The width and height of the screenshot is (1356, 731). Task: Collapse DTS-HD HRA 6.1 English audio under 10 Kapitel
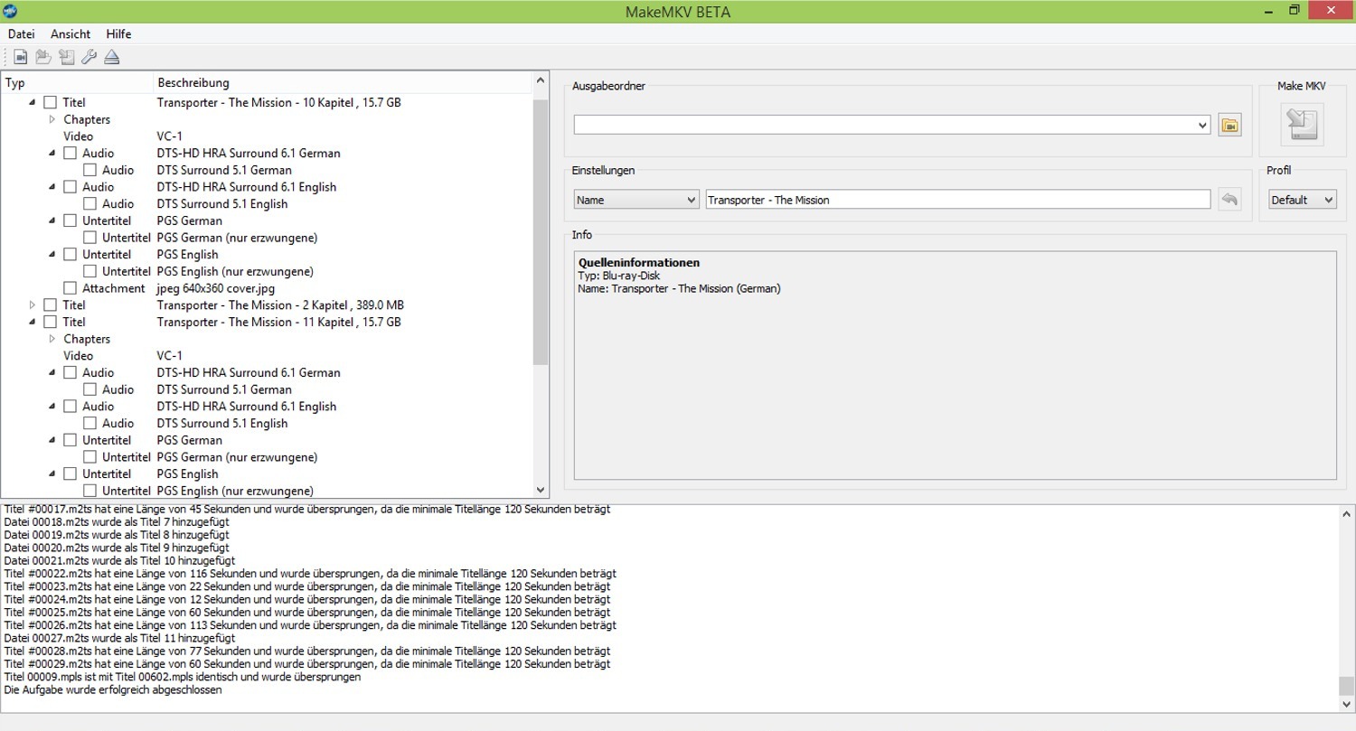pyautogui.click(x=52, y=187)
